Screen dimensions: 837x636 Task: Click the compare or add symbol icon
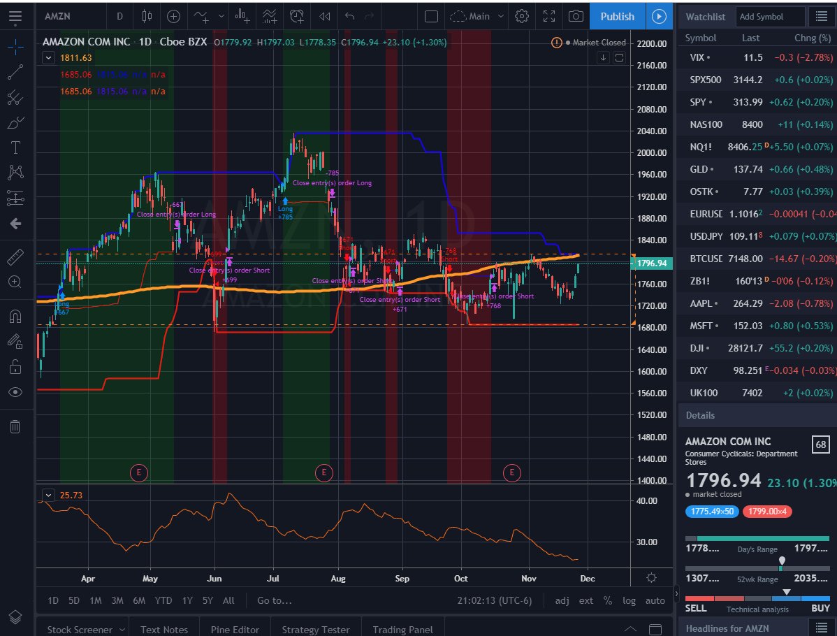pyautogui.click(x=173, y=17)
